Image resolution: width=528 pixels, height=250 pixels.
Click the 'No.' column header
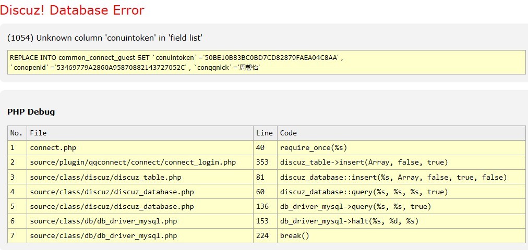point(17,133)
